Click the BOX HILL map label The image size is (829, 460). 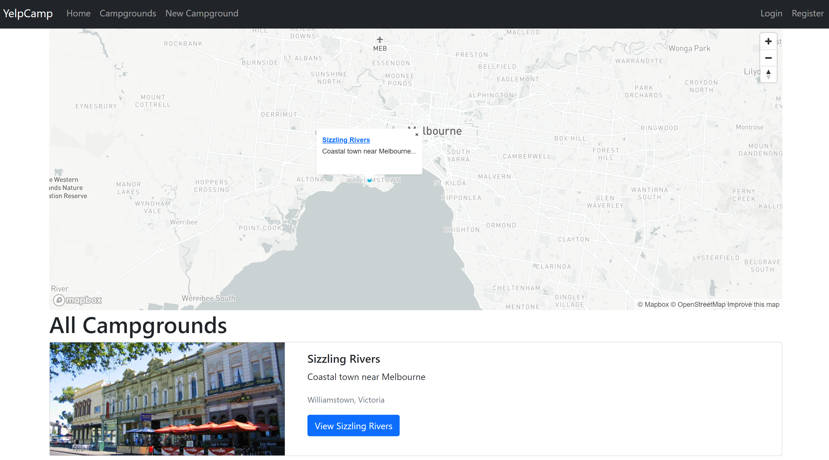click(570, 138)
